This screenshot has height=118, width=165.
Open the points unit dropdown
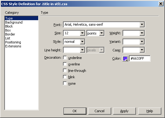[102, 33]
